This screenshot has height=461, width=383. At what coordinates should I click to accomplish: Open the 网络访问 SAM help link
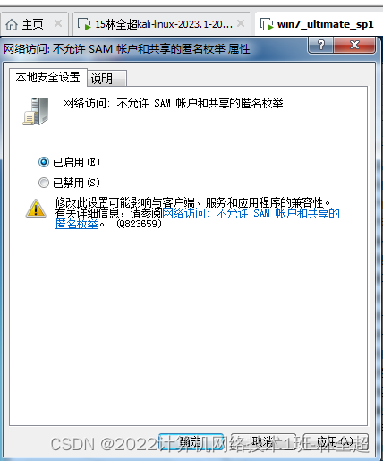click(198, 218)
